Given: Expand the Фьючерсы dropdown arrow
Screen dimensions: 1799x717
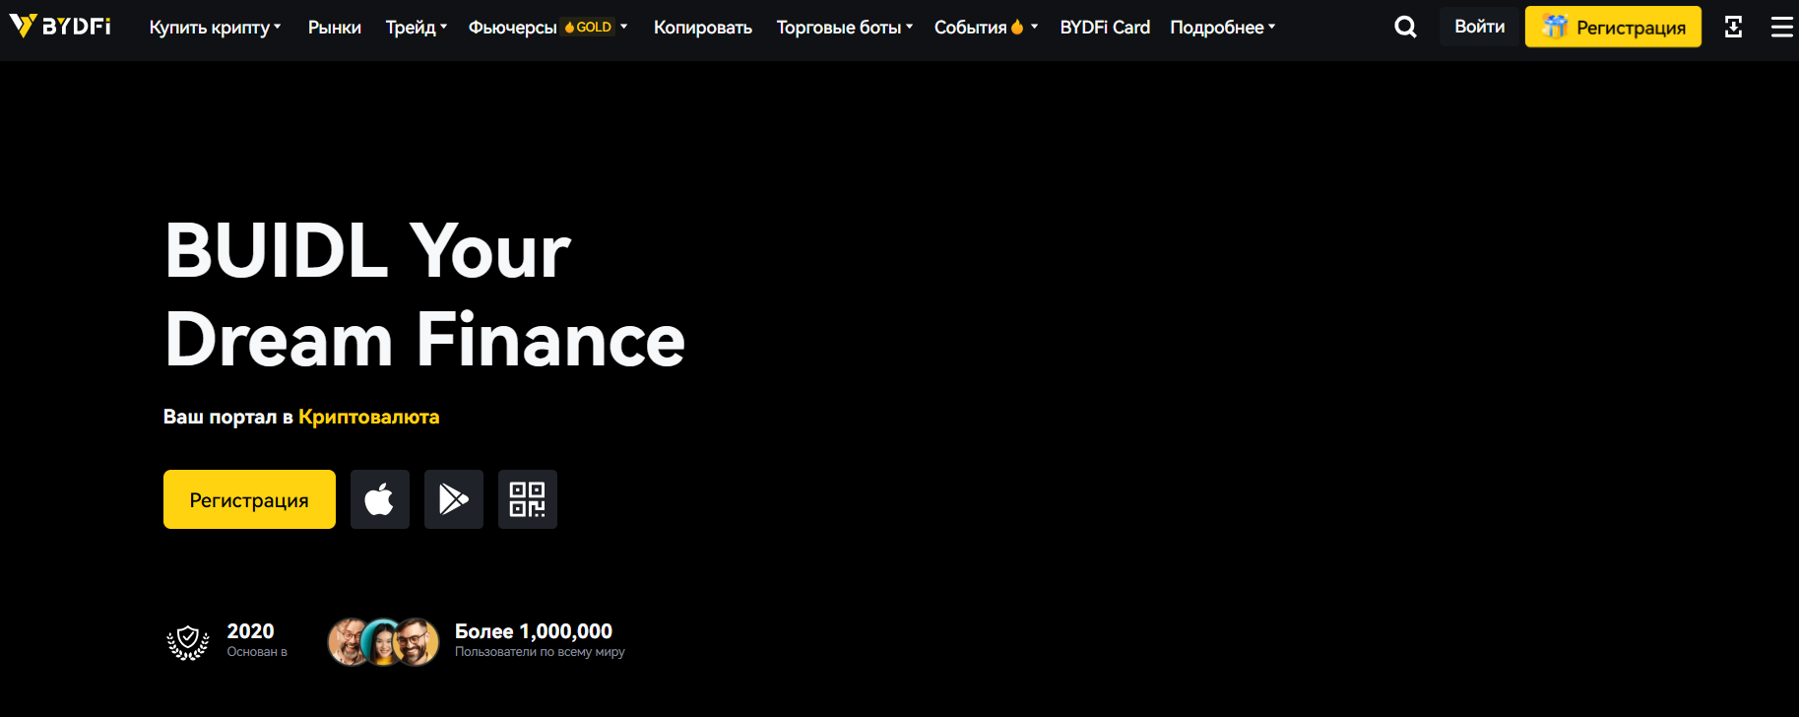Looking at the screenshot, I should [624, 27].
